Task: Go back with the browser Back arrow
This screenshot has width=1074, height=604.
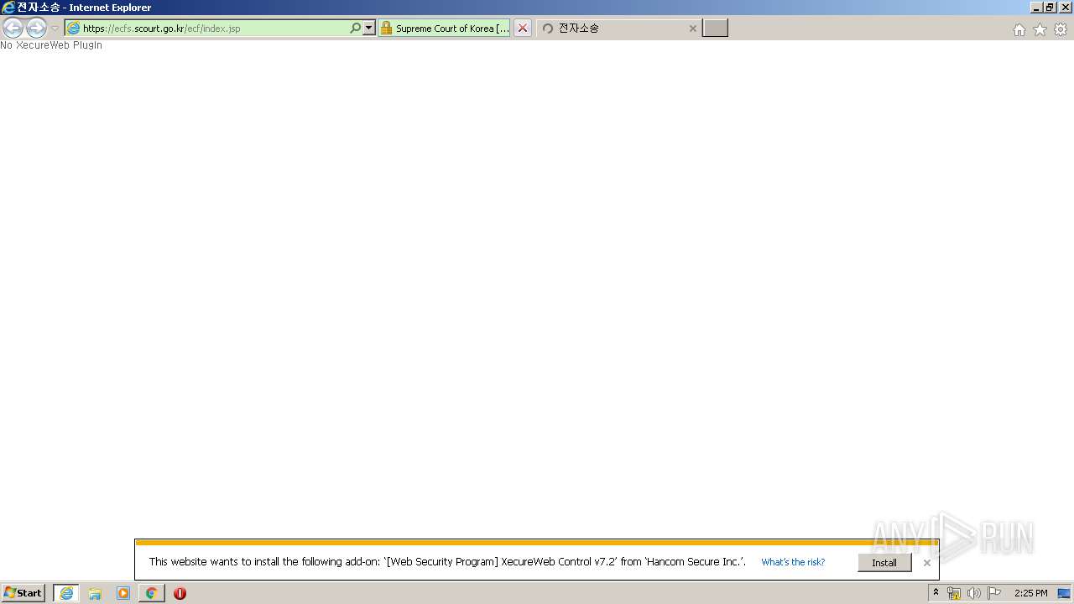Action: coord(13,28)
